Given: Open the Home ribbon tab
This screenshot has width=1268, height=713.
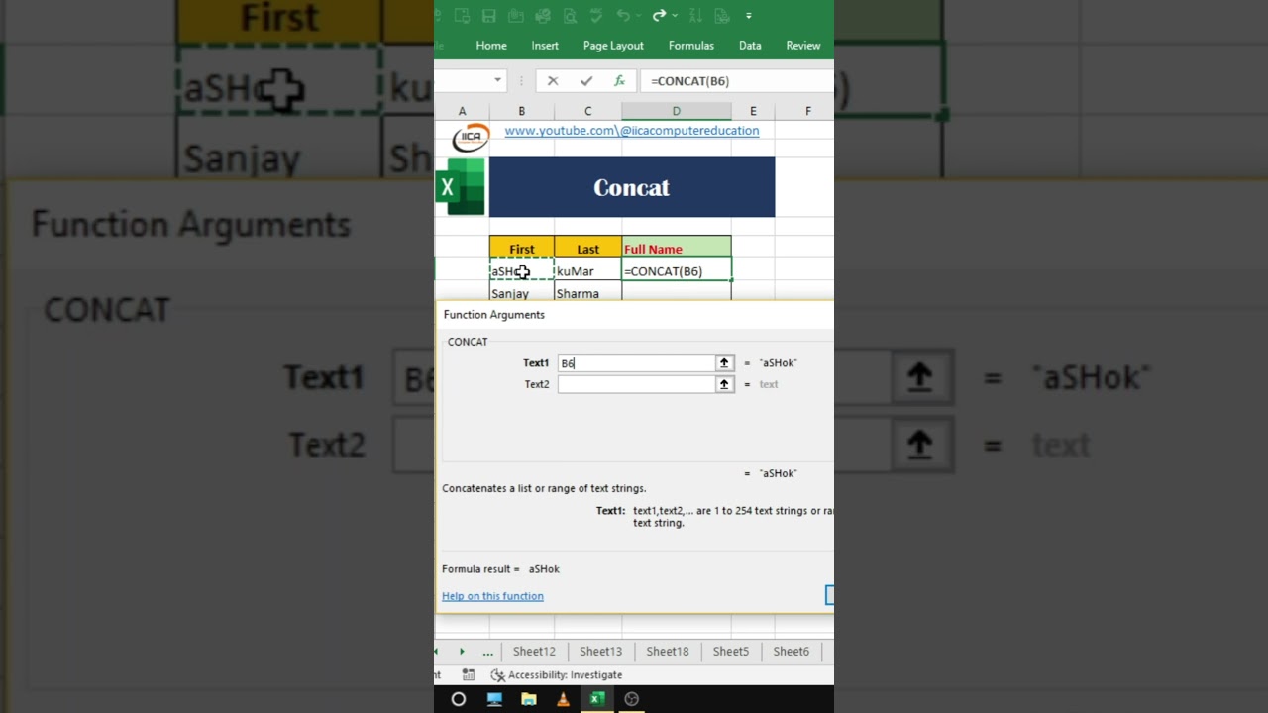Looking at the screenshot, I should point(491,46).
